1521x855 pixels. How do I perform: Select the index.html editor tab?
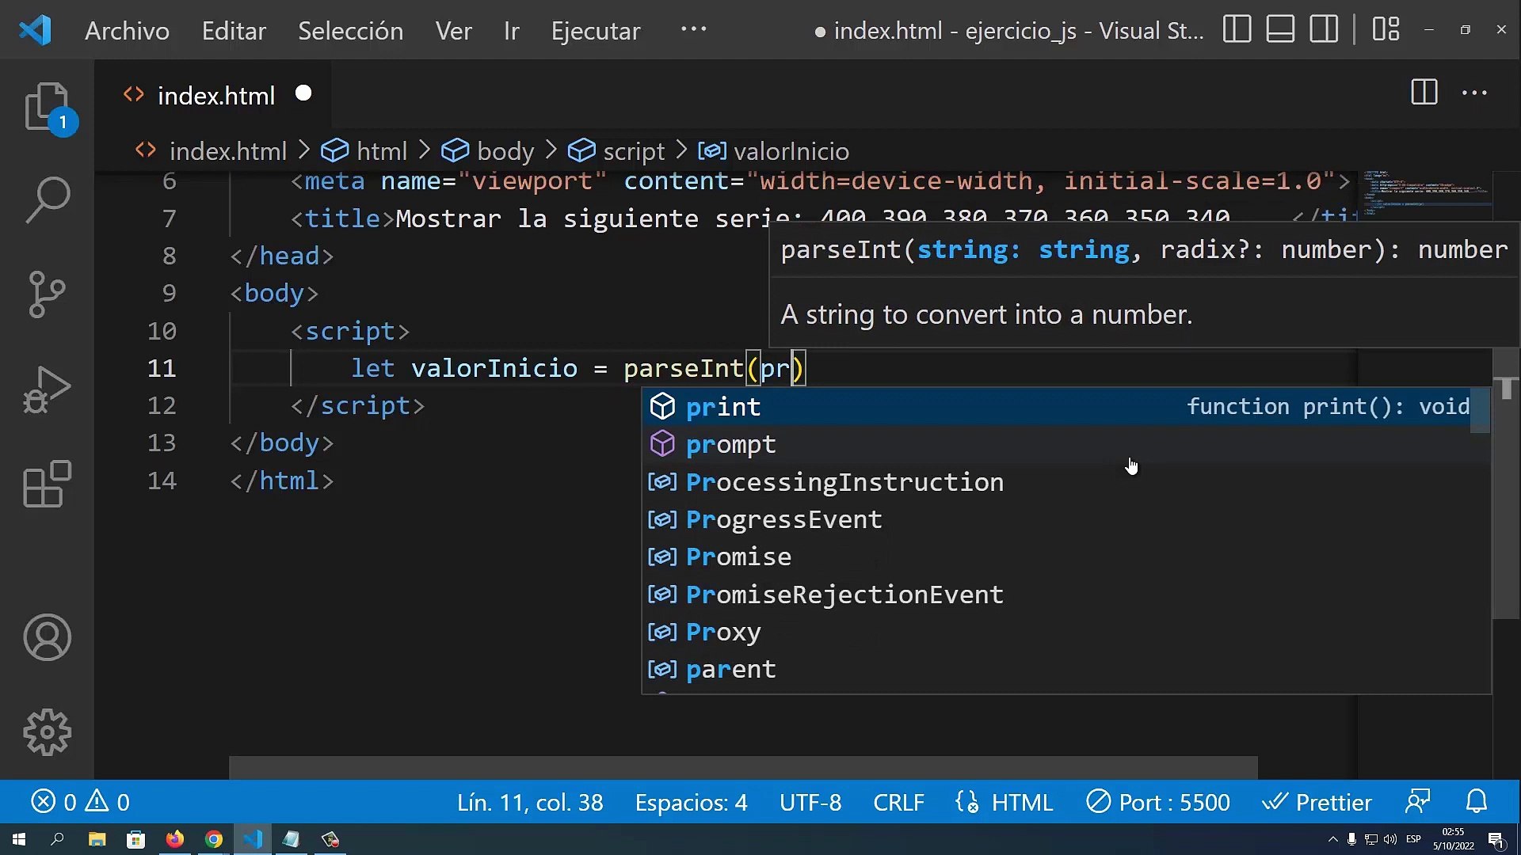click(216, 95)
